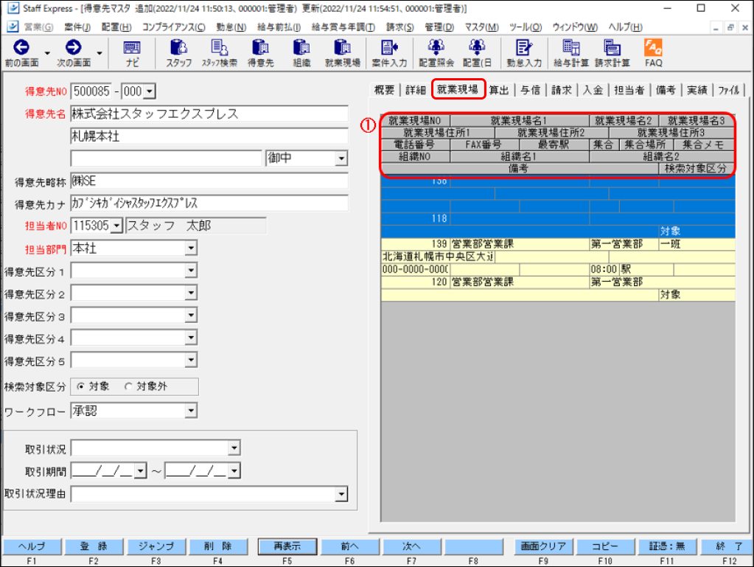This screenshot has height=567, width=754.
Task: Click the 08:00 集合 time cell
Action: coord(604,269)
